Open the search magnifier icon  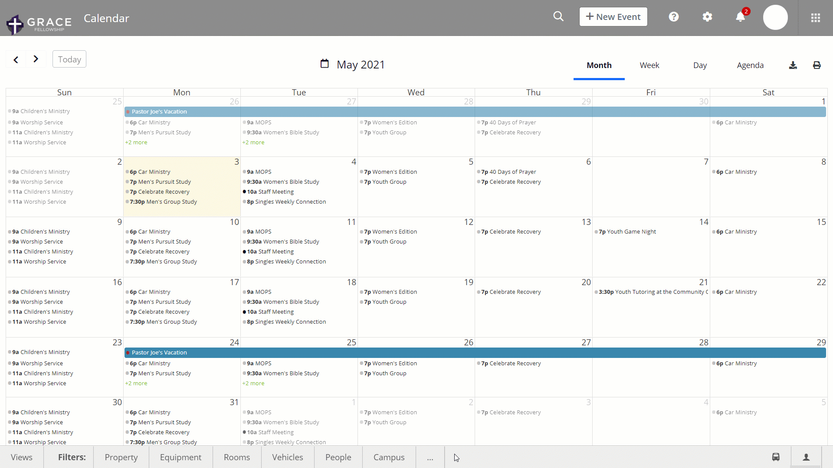(x=558, y=16)
